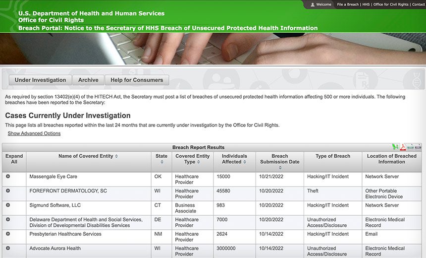
Task: Click the Welcome user icon
Action: tap(313, 4)
